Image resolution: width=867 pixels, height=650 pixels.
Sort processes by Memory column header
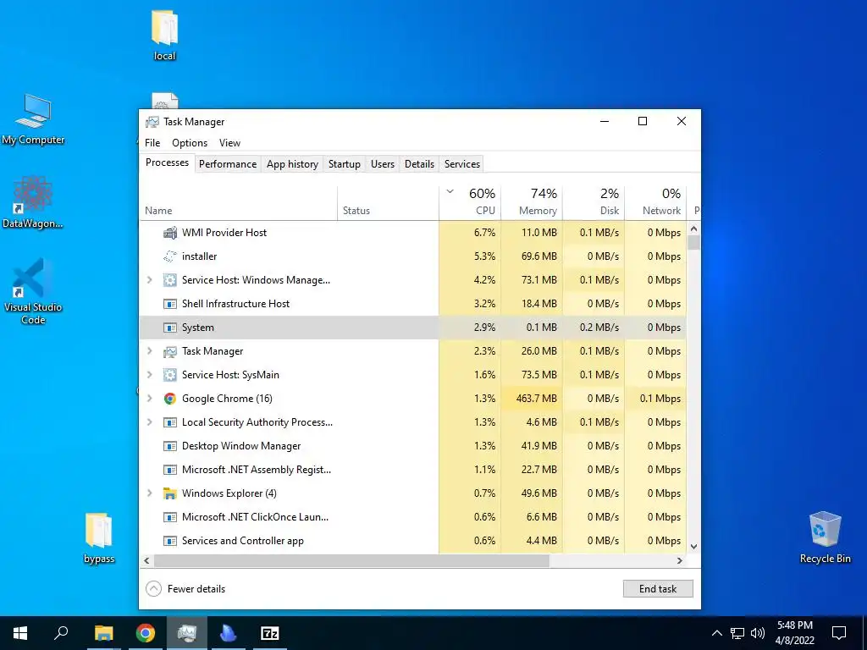532,202
